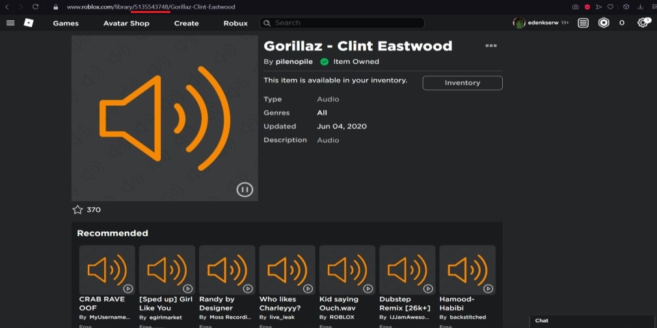
Task: Favorite the audio with the star icon
Action: [77, 210]
